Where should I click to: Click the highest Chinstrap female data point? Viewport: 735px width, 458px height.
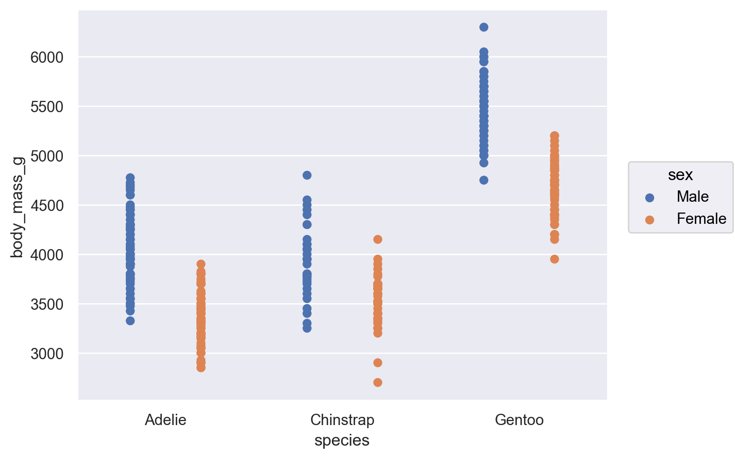pyautogui.click(x=377, y=239)
